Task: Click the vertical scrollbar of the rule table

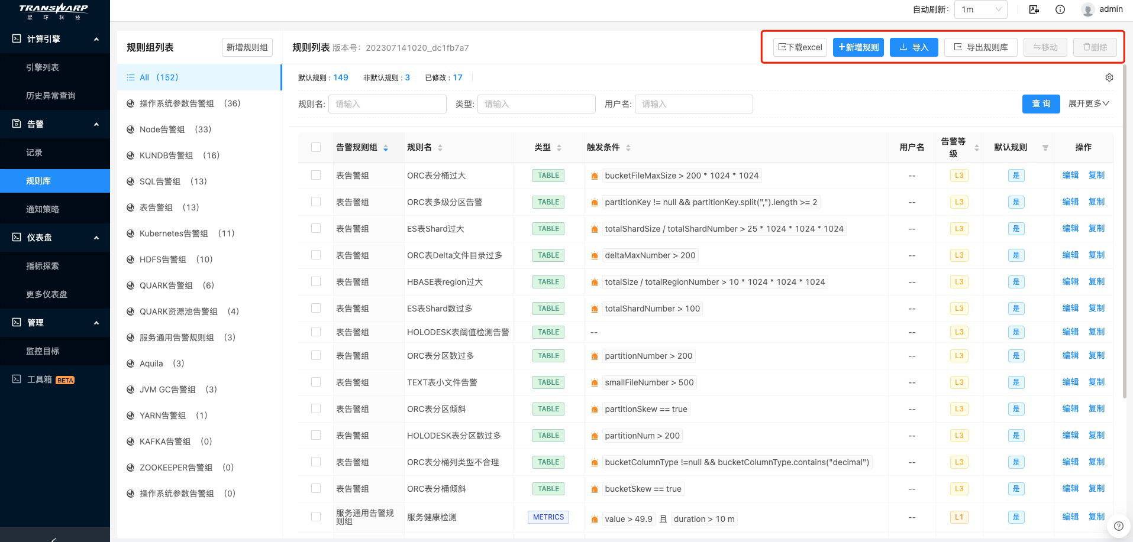Action: (1124, 231)
